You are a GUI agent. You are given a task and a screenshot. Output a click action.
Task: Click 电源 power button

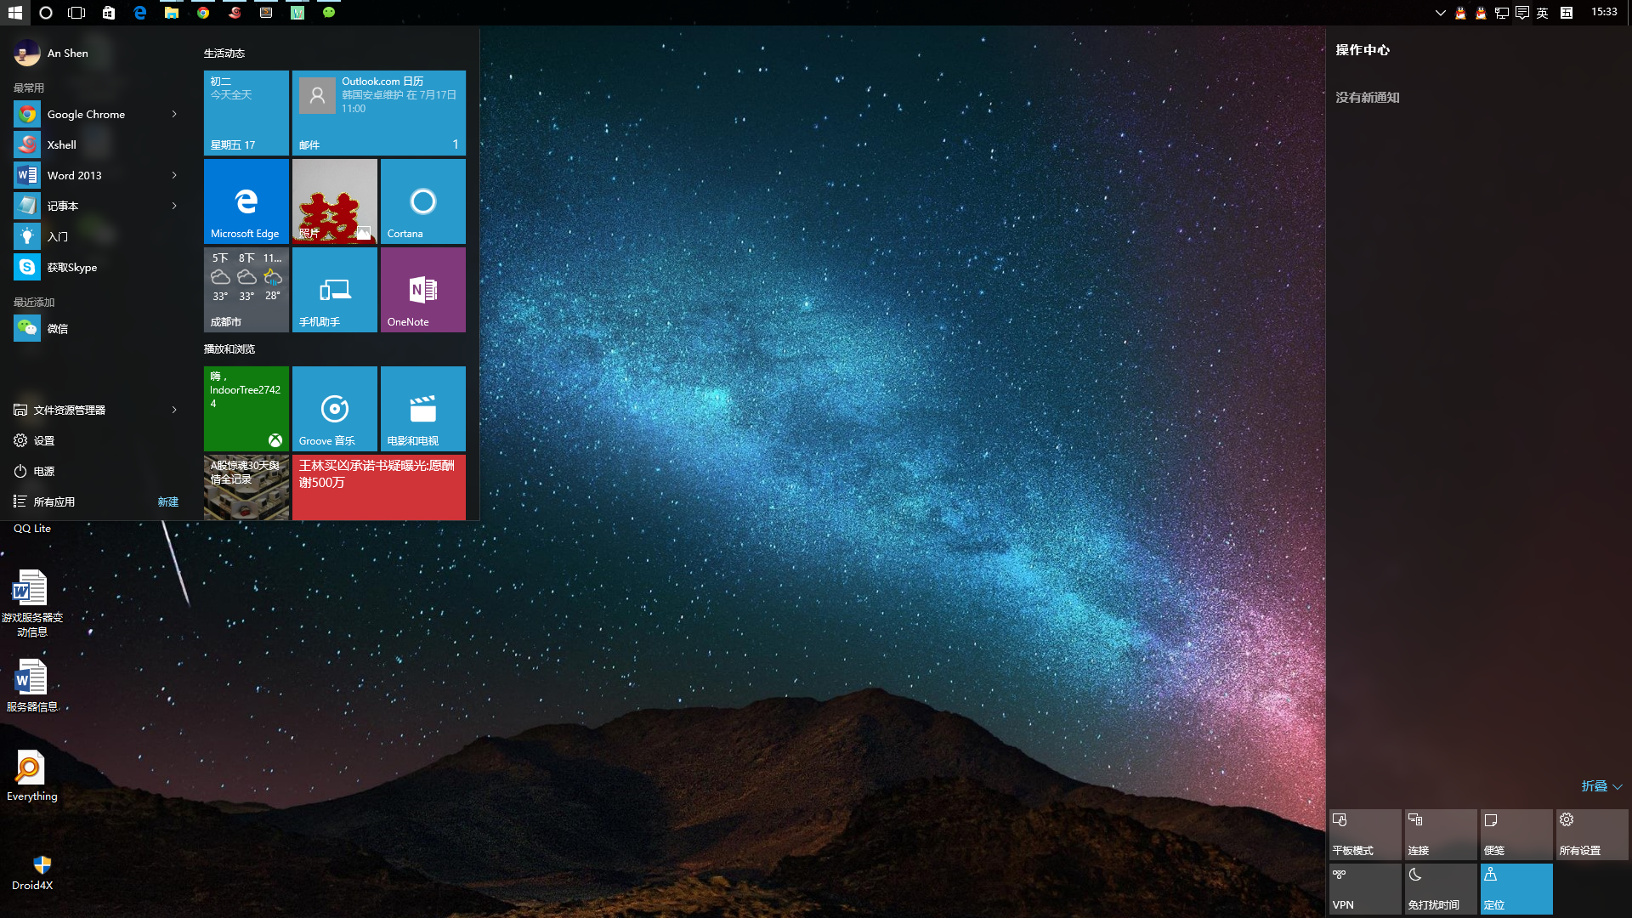pyautogui.click(x=43, y=472)
